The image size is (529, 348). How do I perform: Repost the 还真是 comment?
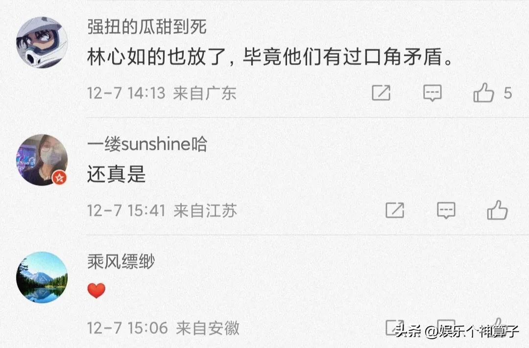click(x=395, y=210)
